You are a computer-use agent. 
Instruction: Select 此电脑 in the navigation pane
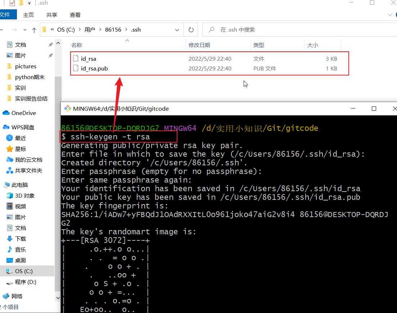[x=19, y=185]
